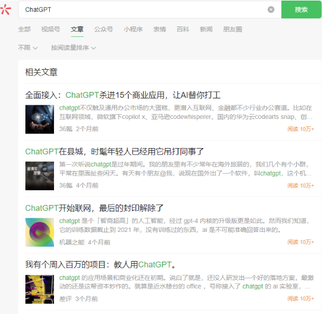This screenshot has width=322, height=314.
Task: Switch to the 新闻 tab
Action: (206, 29)
